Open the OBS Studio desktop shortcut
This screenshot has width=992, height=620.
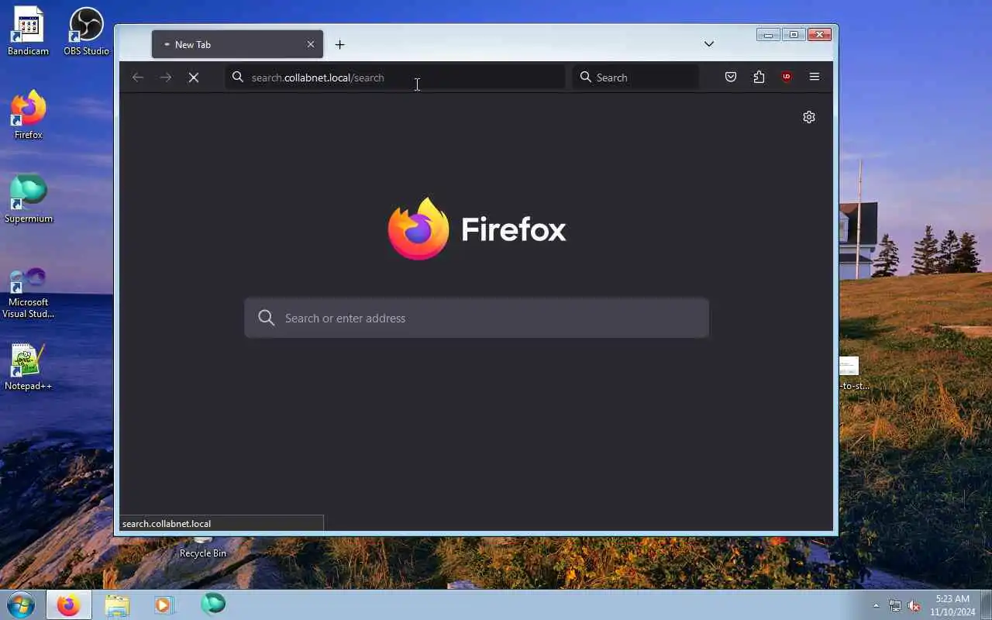tap(86, 31)
